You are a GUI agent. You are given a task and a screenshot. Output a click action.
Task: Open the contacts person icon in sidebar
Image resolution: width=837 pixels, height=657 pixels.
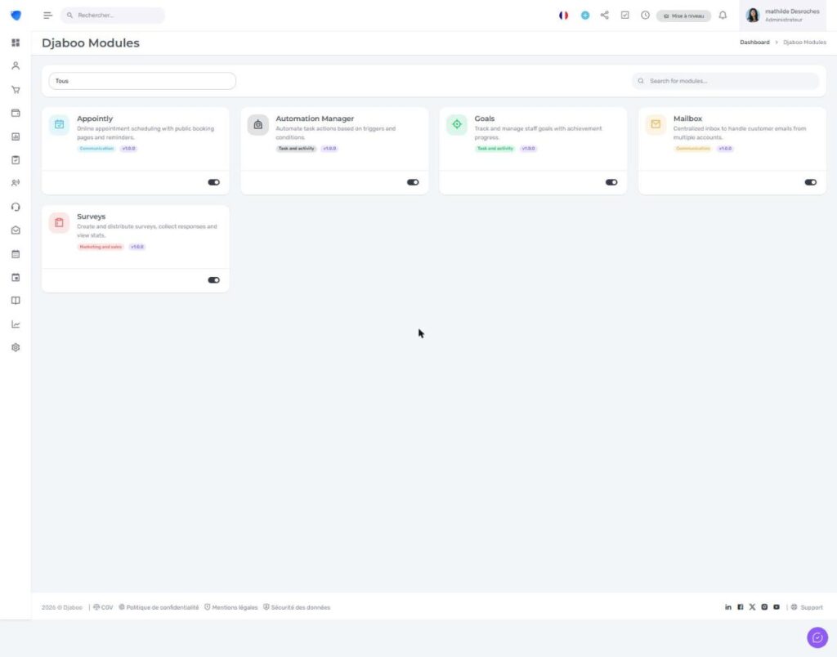point(16,65)
